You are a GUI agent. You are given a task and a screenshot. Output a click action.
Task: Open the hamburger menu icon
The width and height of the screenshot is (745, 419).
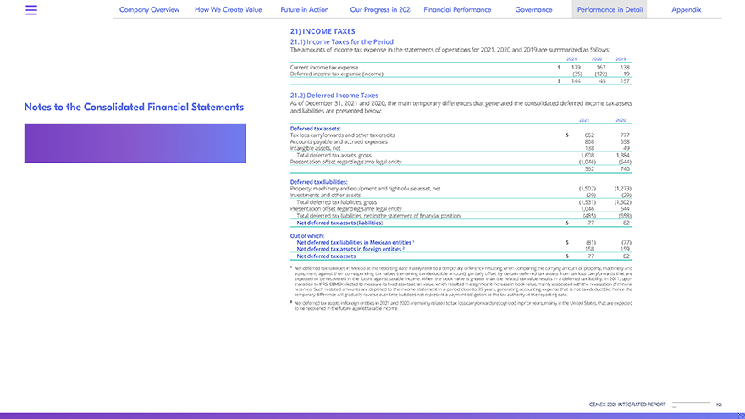(x=31, y=10)
